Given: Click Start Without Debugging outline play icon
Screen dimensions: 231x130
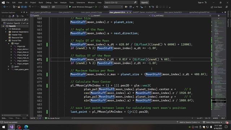Looking at the screenshot, I should click(96, 7).
